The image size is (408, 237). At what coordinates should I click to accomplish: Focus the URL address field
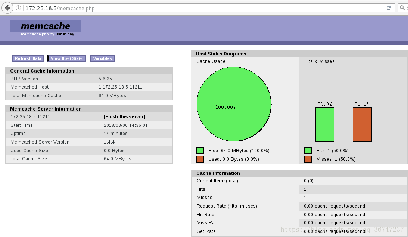(x=203, y=8)
